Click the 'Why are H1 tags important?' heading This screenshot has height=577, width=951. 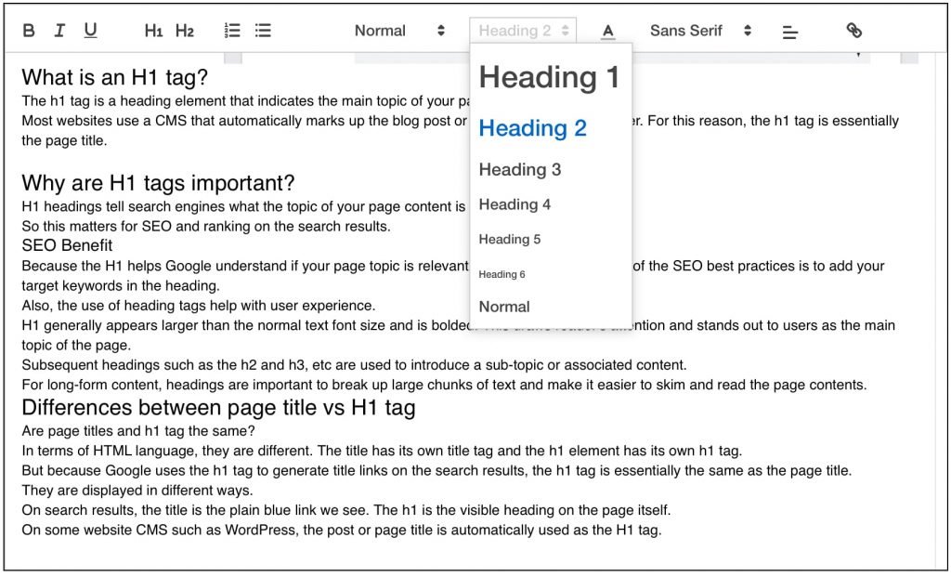tap(158, 183)
